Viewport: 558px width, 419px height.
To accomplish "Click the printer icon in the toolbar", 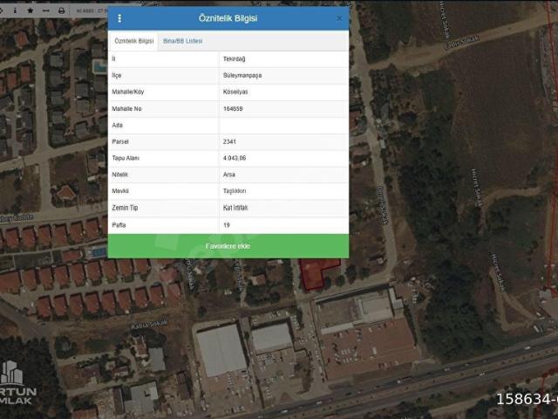I will point(62,10).
